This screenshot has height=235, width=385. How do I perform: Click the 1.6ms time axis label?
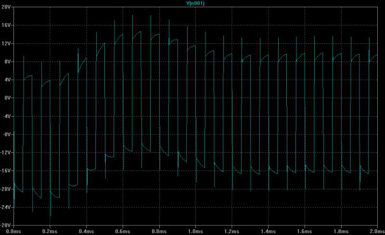(x=305, y=231)
